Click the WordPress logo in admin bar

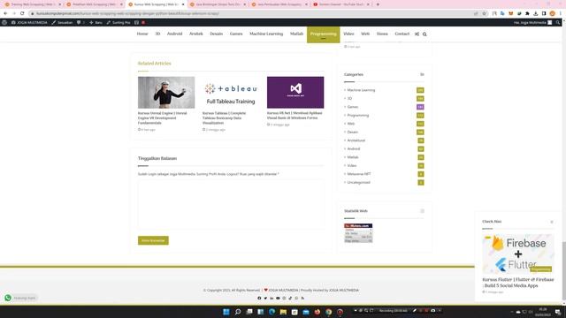pyautogui.click(x=4, y=22)
